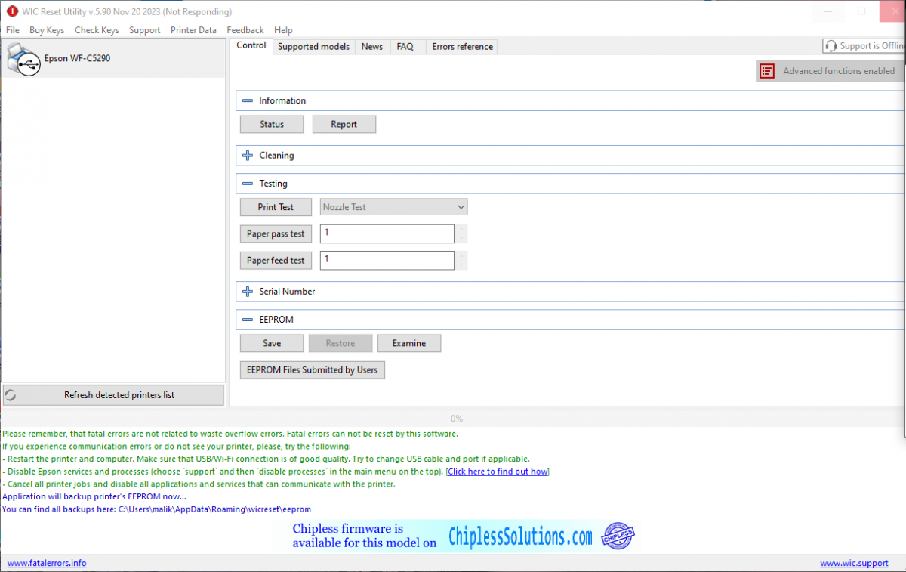Open the File menu
The height and width of the screenshot is (572, 906).
point(12,30)
